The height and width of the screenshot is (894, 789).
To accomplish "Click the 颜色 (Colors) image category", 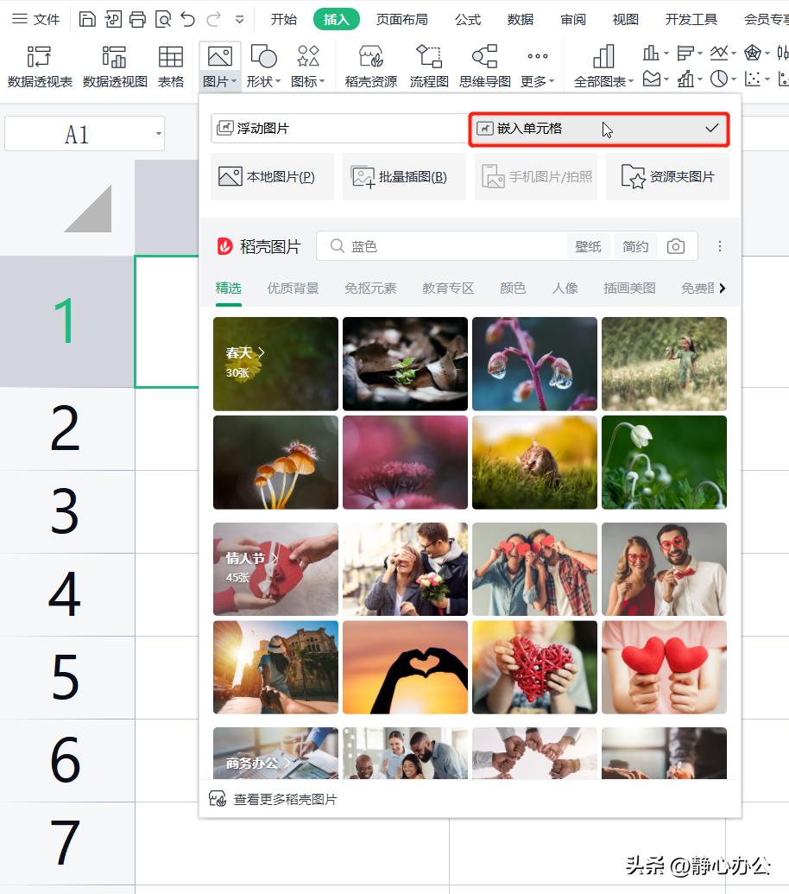I will coord(513,288).
